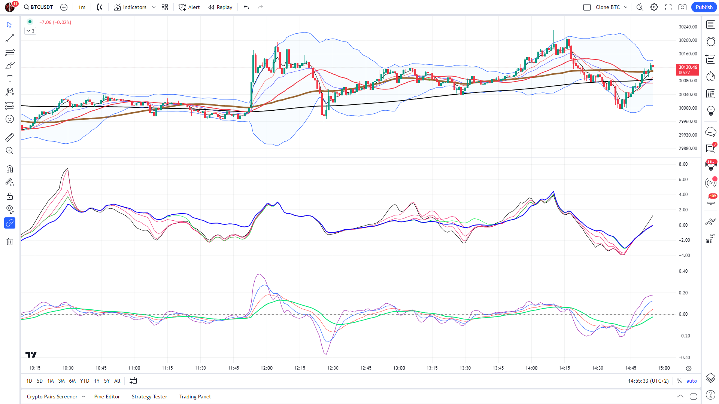719x404 pixels.
Task: Expand the indicators favorites dropdown arrow
Action: [154, 7]
